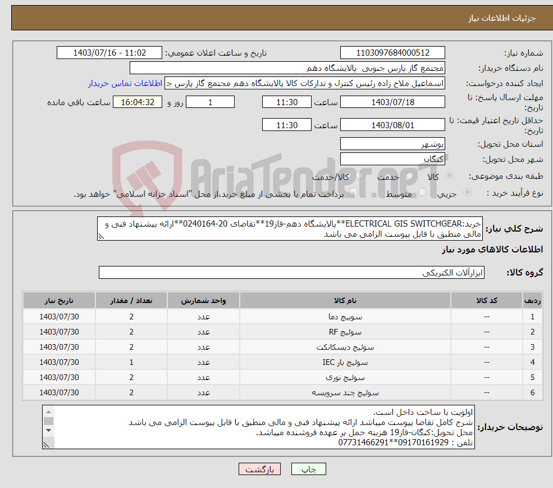Select the جزیی purchase type radio
This screenshot has height=488, width=553.
tap(467, 192)
